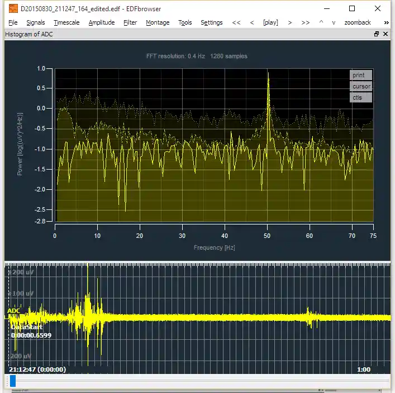Open the Montage menu
Screen dimensions: 395x393
[x=158, y=22]
